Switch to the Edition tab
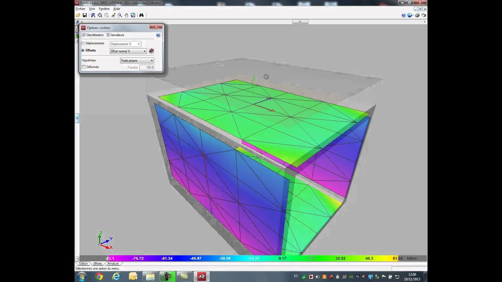Image resolution: width=502 pixels, height=282 pixels. coord(83,264)
